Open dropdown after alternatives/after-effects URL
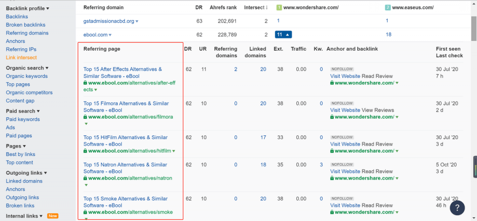Screen dimensions: 477x221 95,90
